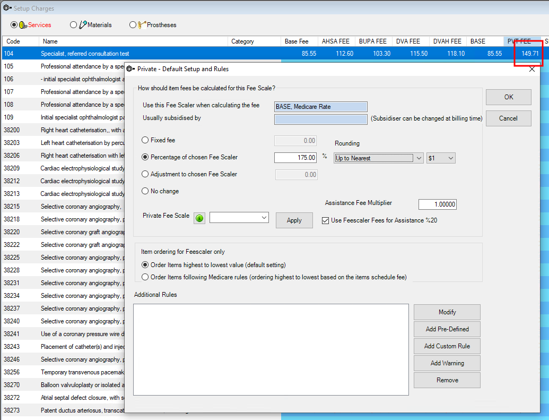This screenshot has height=420, width=549.
Task: Click Add Pre-Defined button
Action: (x=447, y=329)
